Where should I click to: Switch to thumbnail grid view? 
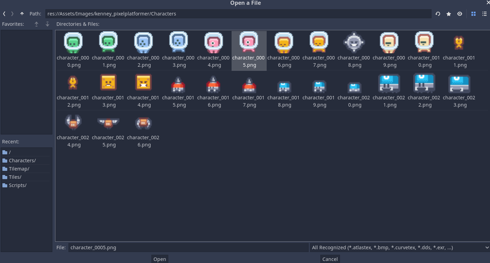(473, 14)
